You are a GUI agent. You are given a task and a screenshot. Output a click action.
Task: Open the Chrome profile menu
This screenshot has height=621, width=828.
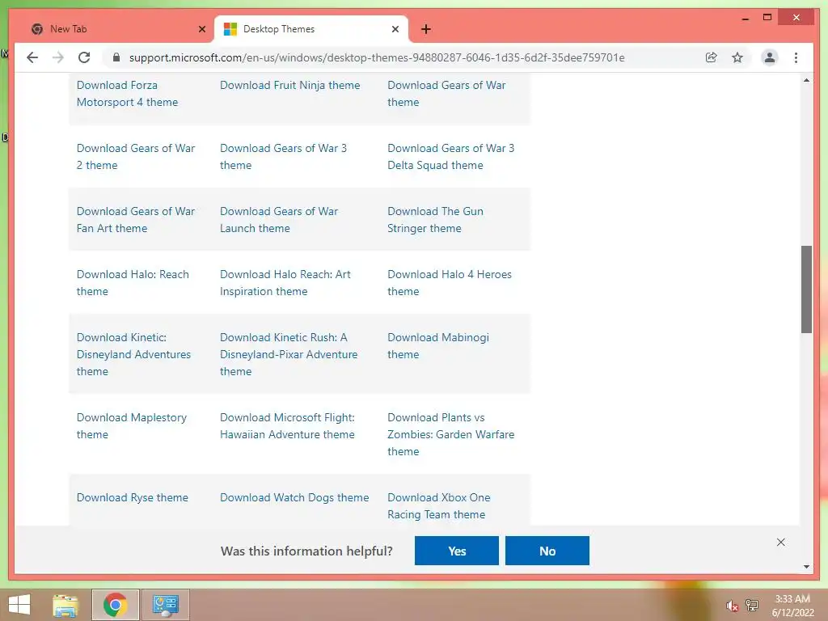point(770,57)
